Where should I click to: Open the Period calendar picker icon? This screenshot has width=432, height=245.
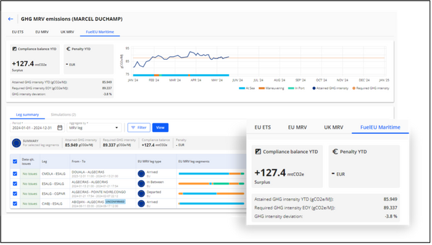click(60, 128)
